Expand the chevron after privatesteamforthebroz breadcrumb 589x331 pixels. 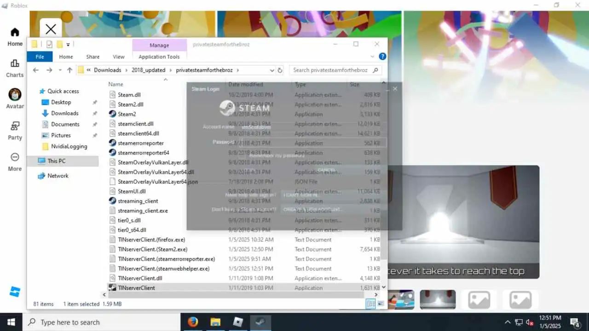pyautogui.click(x=238, y=70)
